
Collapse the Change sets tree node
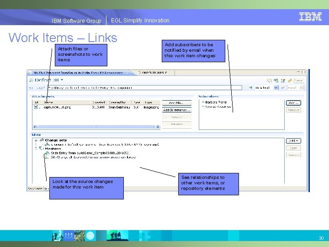36,140
